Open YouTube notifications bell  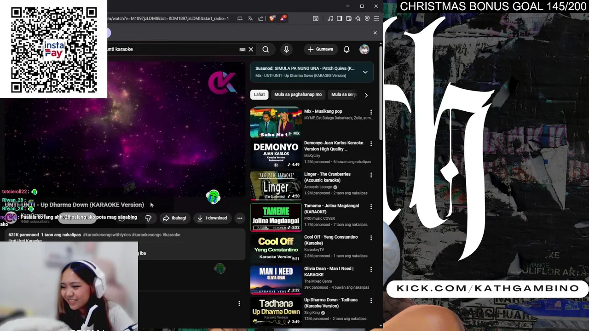[x=346, y=49]
